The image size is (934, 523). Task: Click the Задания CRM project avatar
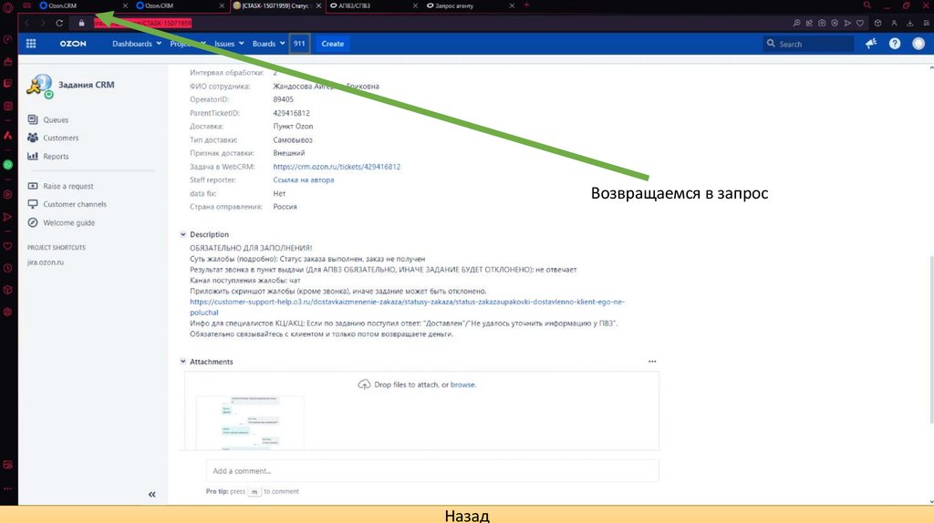pos(39,87)
